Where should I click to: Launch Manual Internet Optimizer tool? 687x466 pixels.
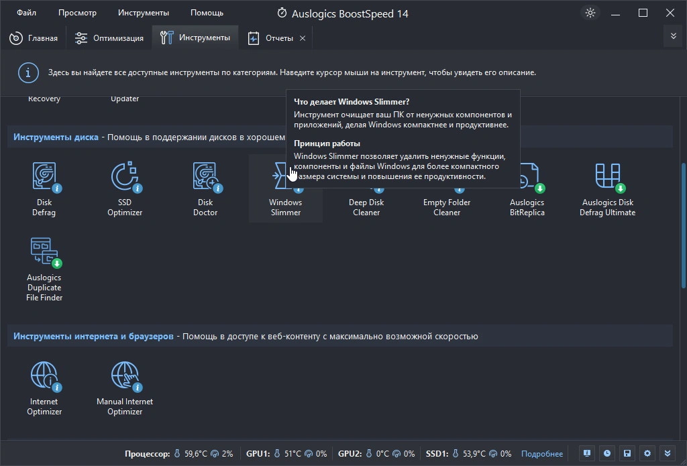125,388
